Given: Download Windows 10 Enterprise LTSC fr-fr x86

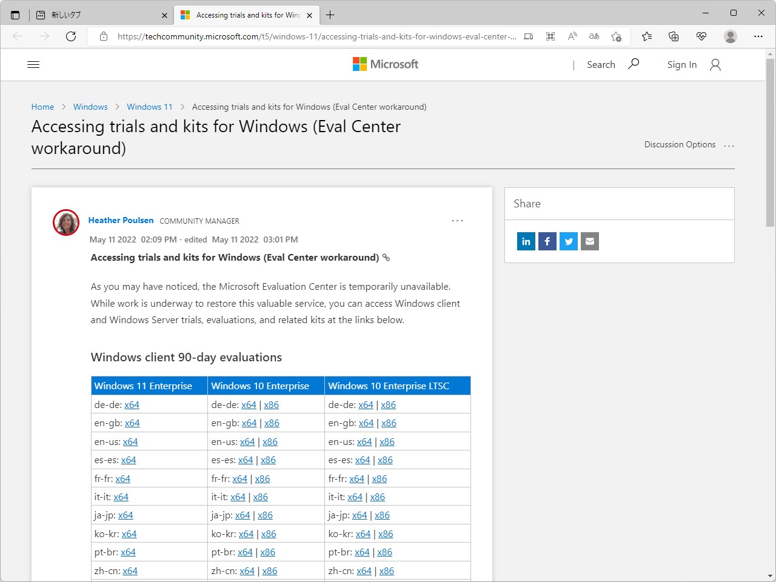Looking at the screenshot, I should tap(380, 479).
